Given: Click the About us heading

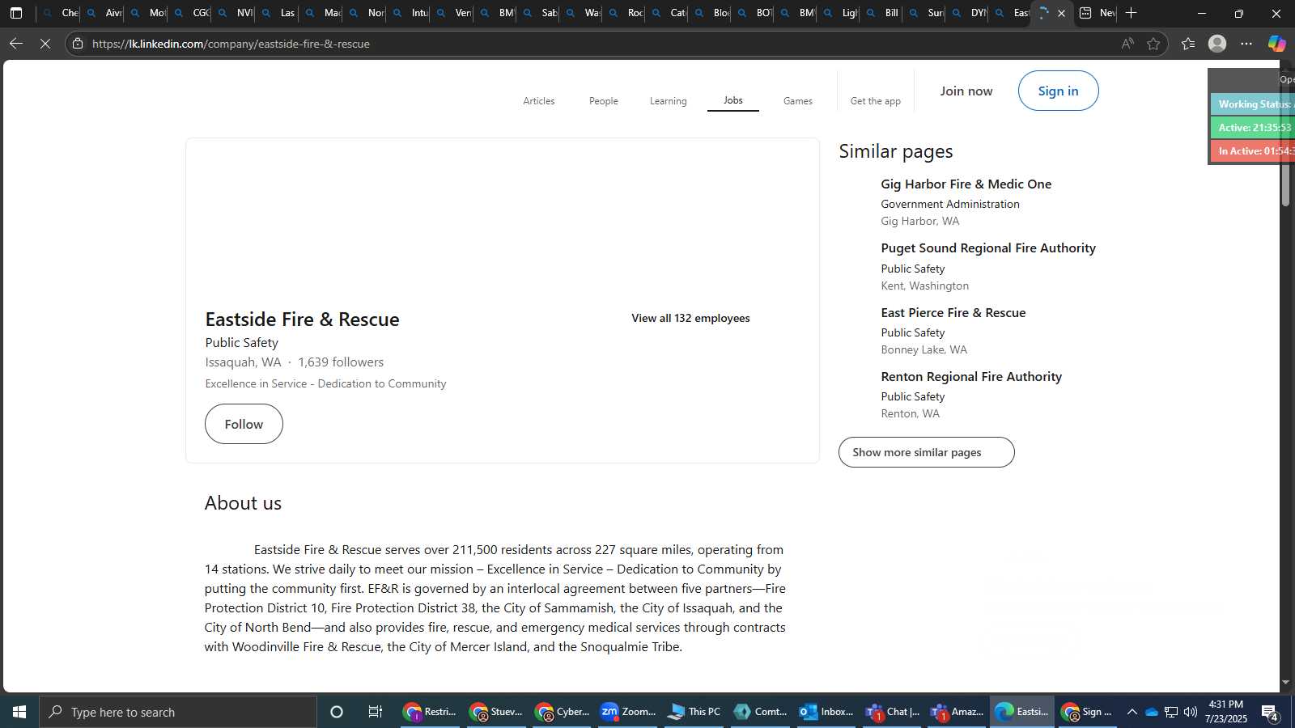Looking at the screenshot, I should tap(243, 503).
